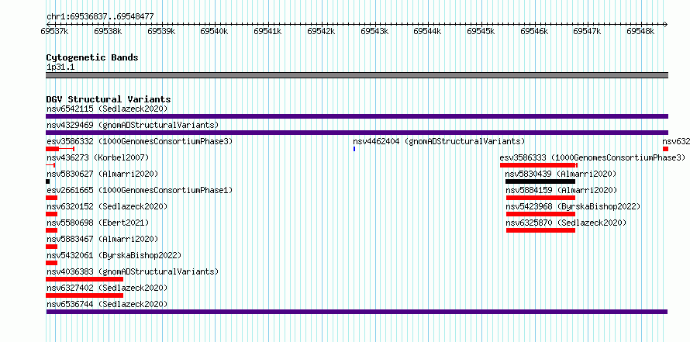The width and height of the screenshot is (690, 342).
Task: Click the chr1:69536837..69548477 coordinate text
Action: pos(100,17)
